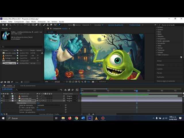Create new composition icon in Project panel
This screenshot has height=138, width=184.
click(x=8, y=82)
